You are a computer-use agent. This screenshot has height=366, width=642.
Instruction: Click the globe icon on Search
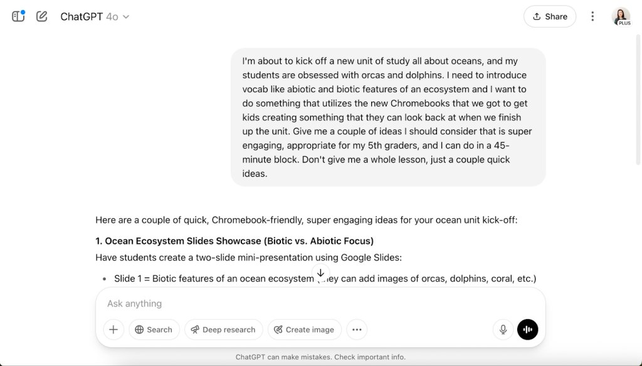click(x=139, y=330)
